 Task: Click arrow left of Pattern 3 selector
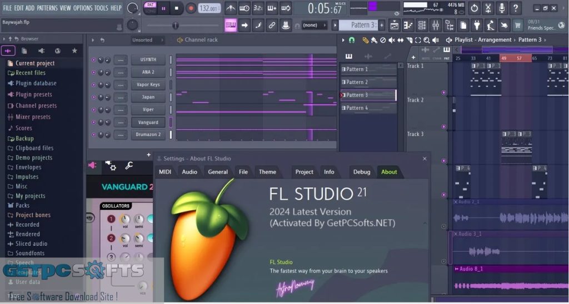click(335, 25)
